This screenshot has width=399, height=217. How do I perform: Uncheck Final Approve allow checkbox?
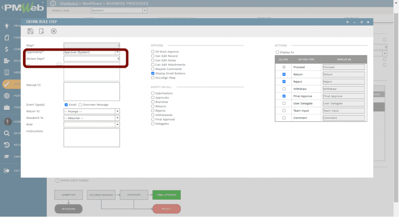pyautogui.click(x=284, y=96)
